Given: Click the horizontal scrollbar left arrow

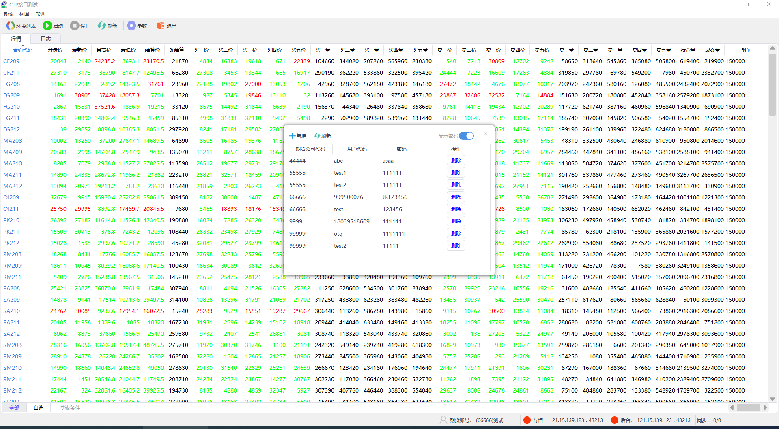Looking at the screenshot, I should pos(732,408).
